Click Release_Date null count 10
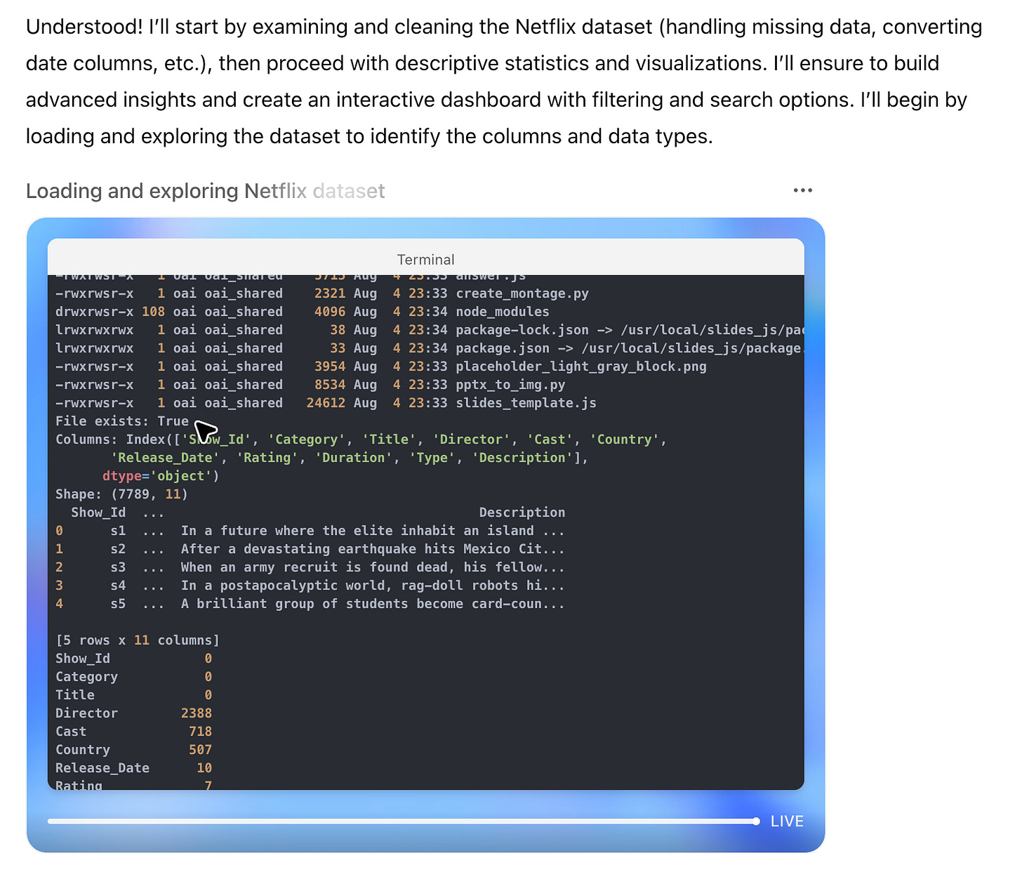Image resolution: width=1022 pixels, height=872 pixels. (x=204, y=768)
